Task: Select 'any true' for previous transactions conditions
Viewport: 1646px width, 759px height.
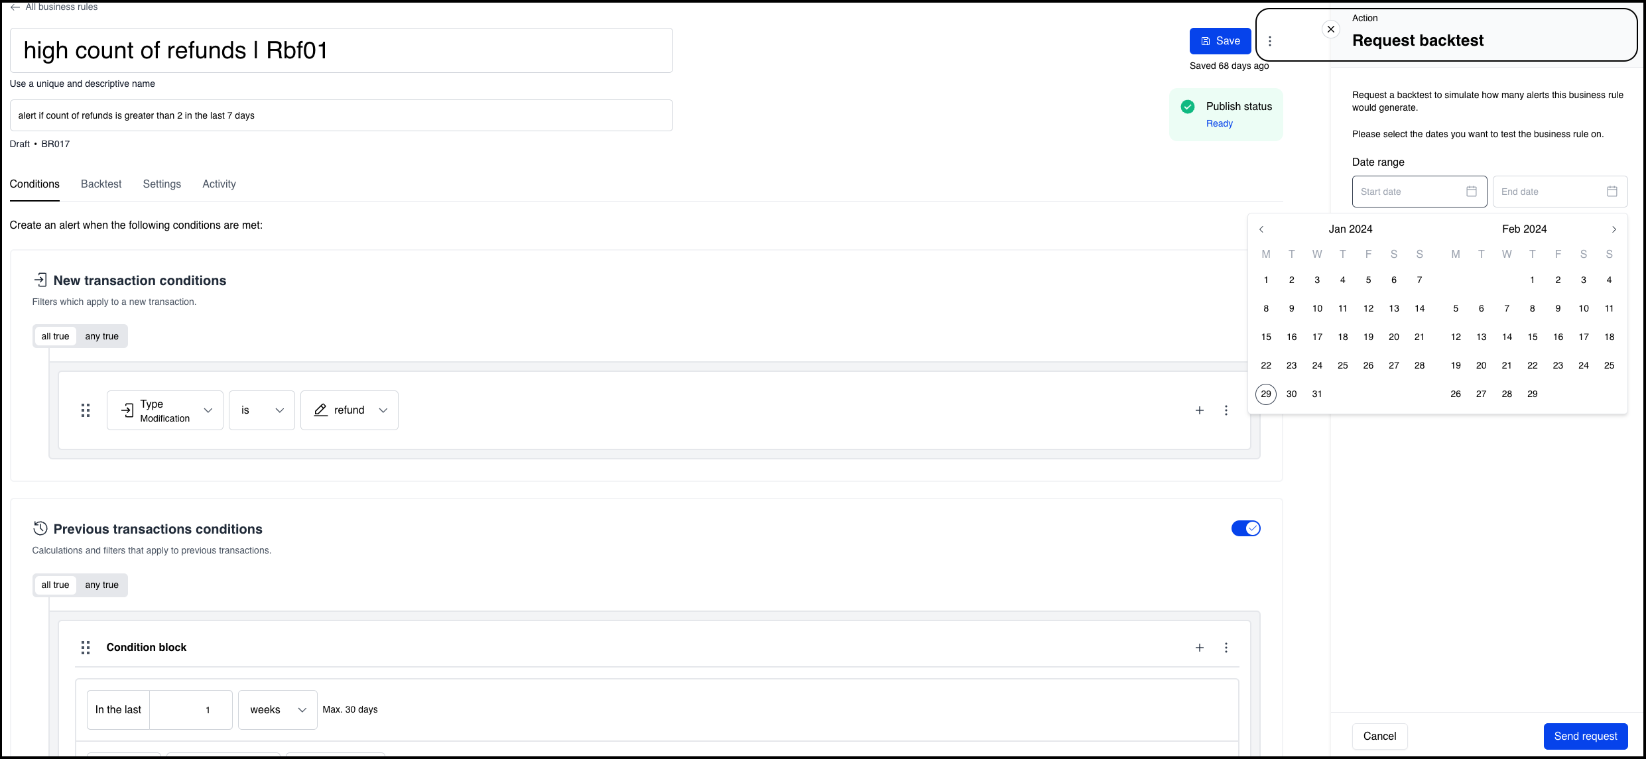Action: pos(101,585)
